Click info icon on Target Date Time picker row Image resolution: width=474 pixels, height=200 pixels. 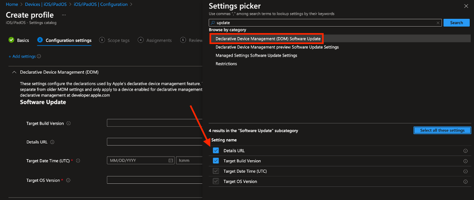click(466, 171)
